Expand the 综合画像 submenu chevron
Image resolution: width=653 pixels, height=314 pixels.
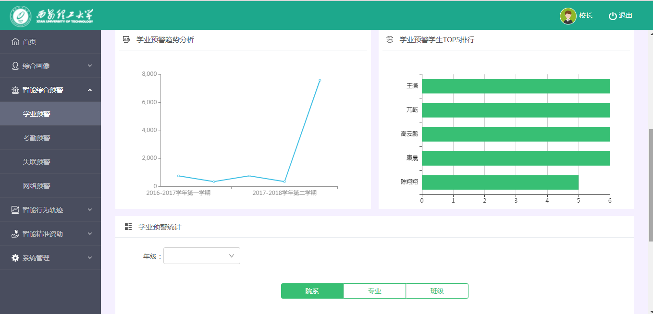pyautogui.click(x=90, y=66)
